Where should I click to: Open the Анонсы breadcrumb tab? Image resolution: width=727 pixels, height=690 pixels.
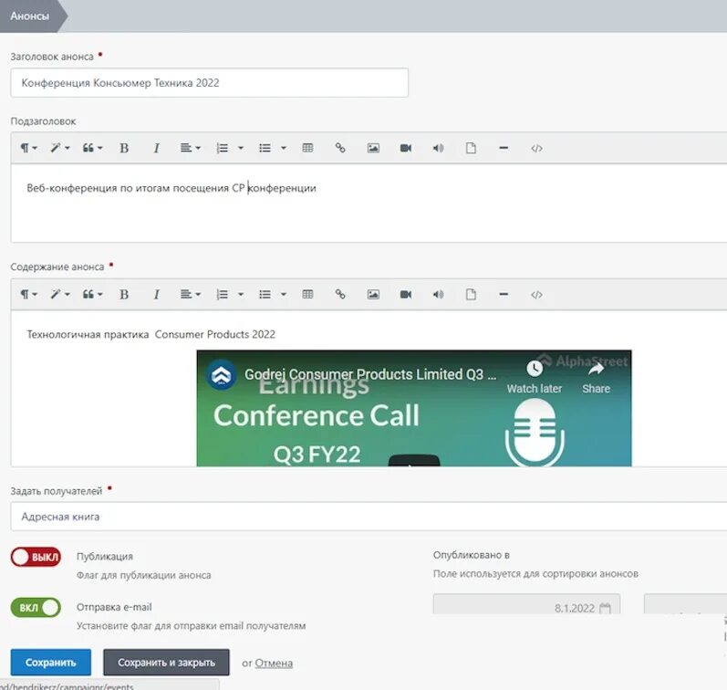click(30, 16)
